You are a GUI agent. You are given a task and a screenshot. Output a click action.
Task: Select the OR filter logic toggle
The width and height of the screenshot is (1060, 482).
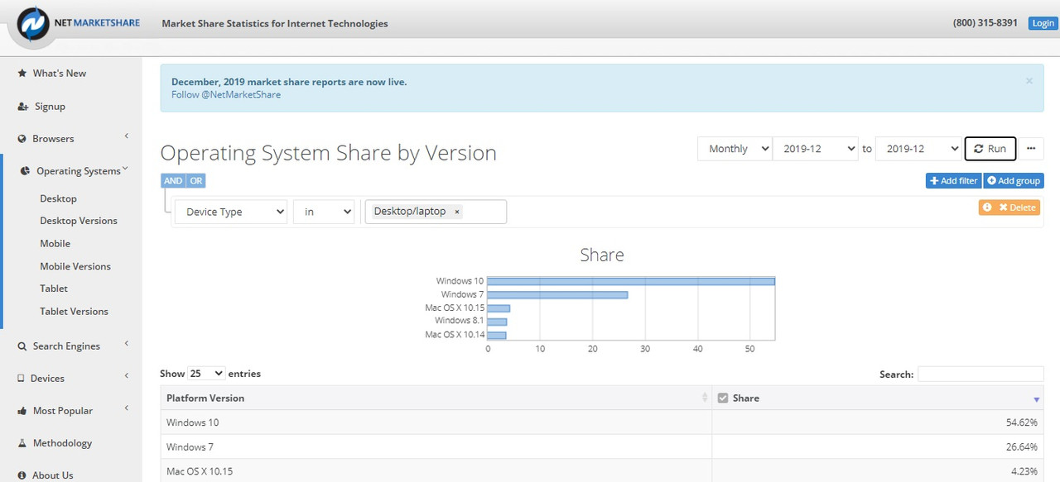tap(196, 181)
